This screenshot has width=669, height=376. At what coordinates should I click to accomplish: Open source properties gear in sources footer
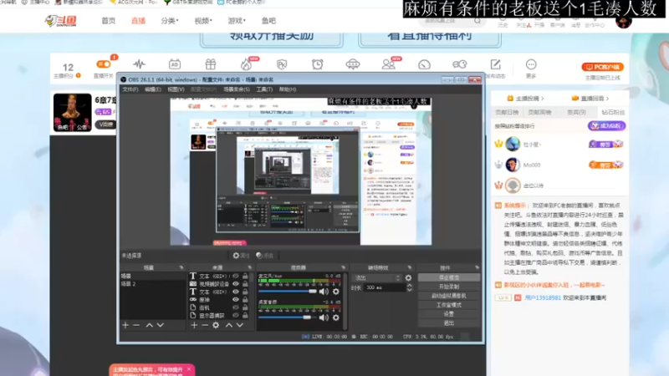point(216,325)
